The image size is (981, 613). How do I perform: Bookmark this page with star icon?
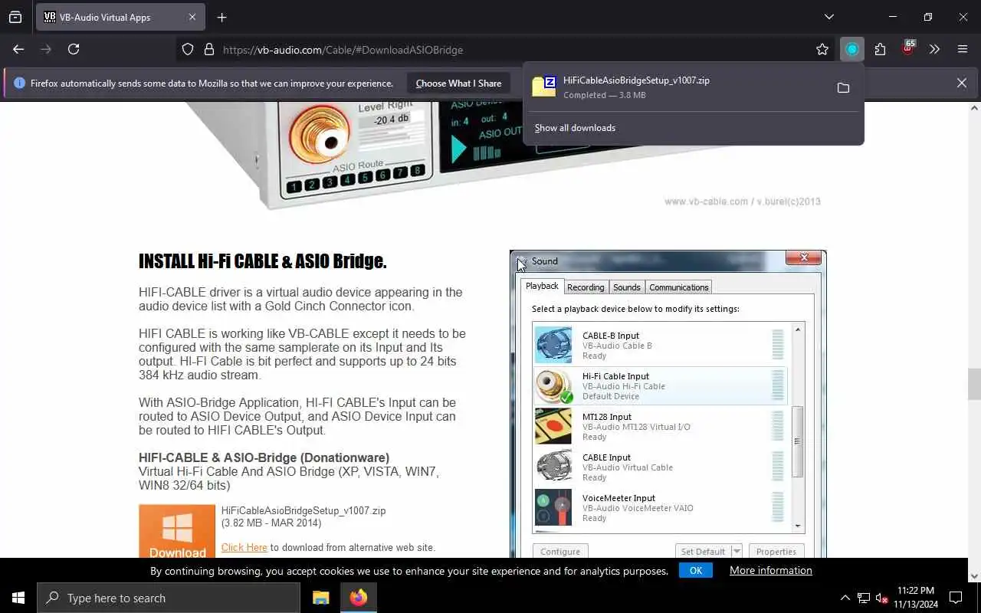tap(822, 49)
